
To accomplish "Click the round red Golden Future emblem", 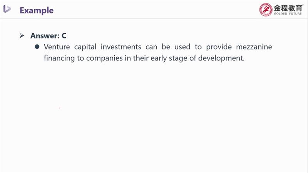I will coord(266,9).
